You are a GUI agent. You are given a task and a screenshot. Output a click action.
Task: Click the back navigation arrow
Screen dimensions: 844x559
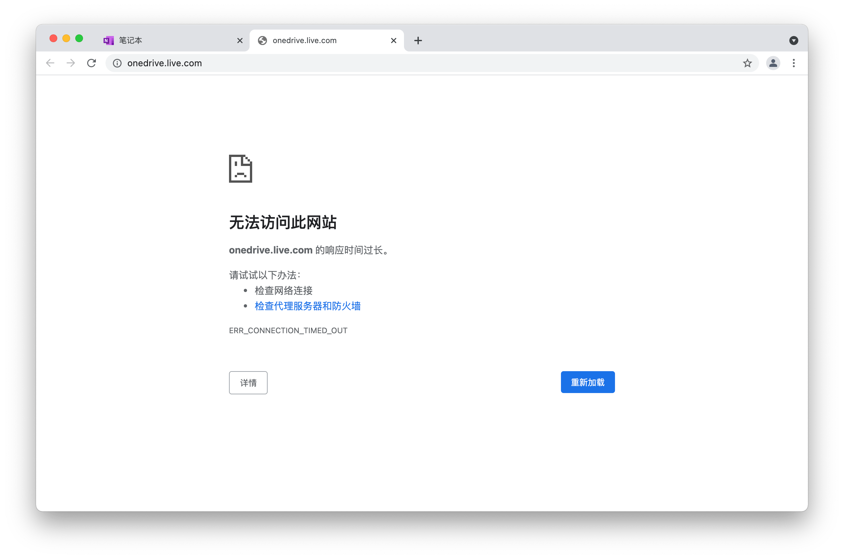click(50, 63)
